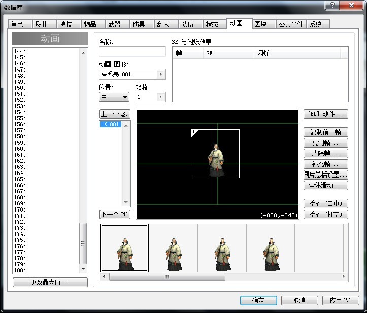
Task: Select the empty fifth cell thumbnail
Action: click(x=319, y=248)
